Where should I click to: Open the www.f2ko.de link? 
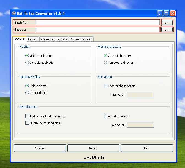click(x=94, y=158)
